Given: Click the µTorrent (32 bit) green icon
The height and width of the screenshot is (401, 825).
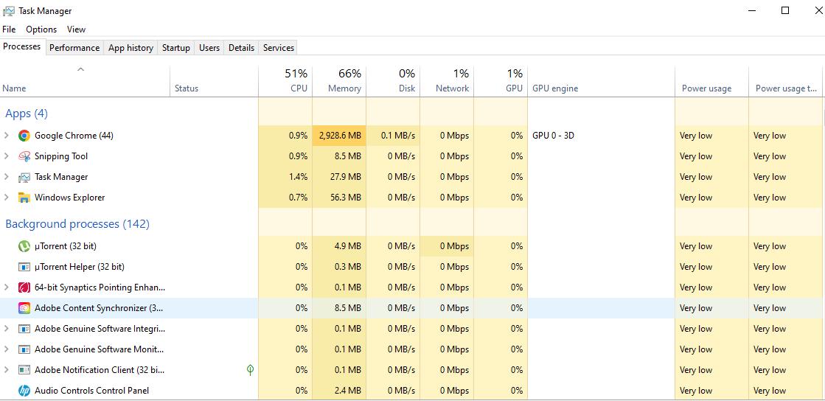Looking at the screenshot, I should (24, 246).
